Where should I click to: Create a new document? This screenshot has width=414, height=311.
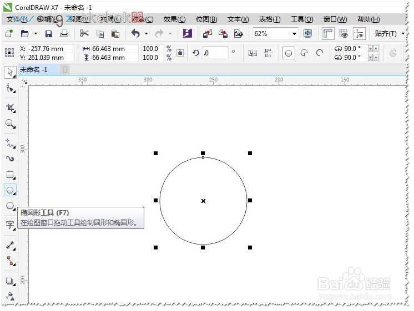point(9,33)
